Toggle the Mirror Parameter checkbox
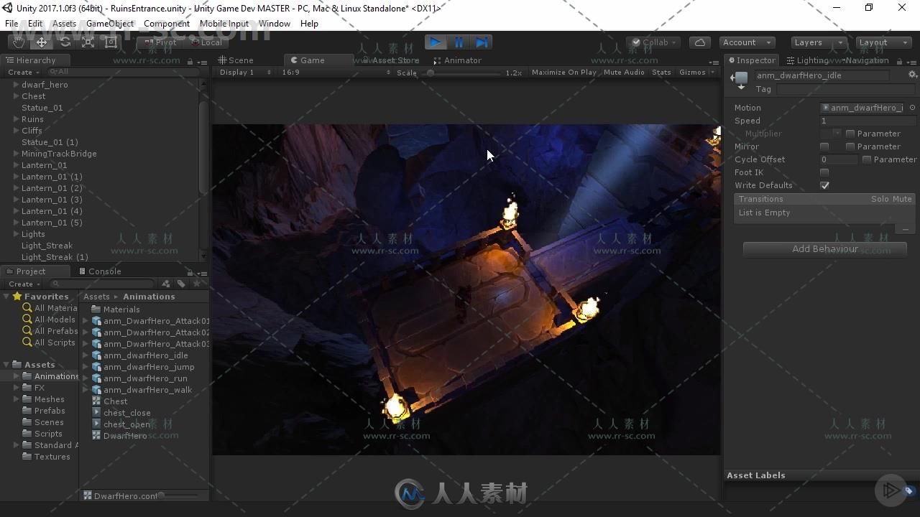 click(x=850, y=146)
